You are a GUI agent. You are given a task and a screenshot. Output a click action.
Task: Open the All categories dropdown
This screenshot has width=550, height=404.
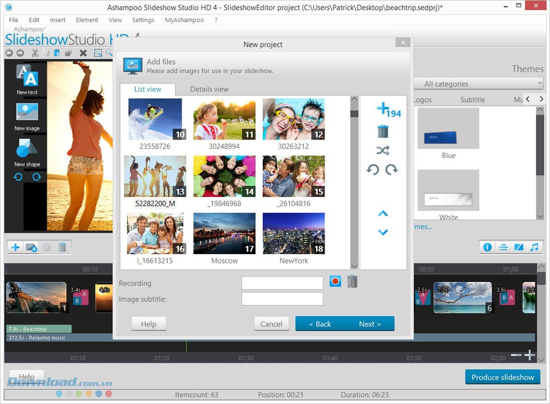click(478, 83)
